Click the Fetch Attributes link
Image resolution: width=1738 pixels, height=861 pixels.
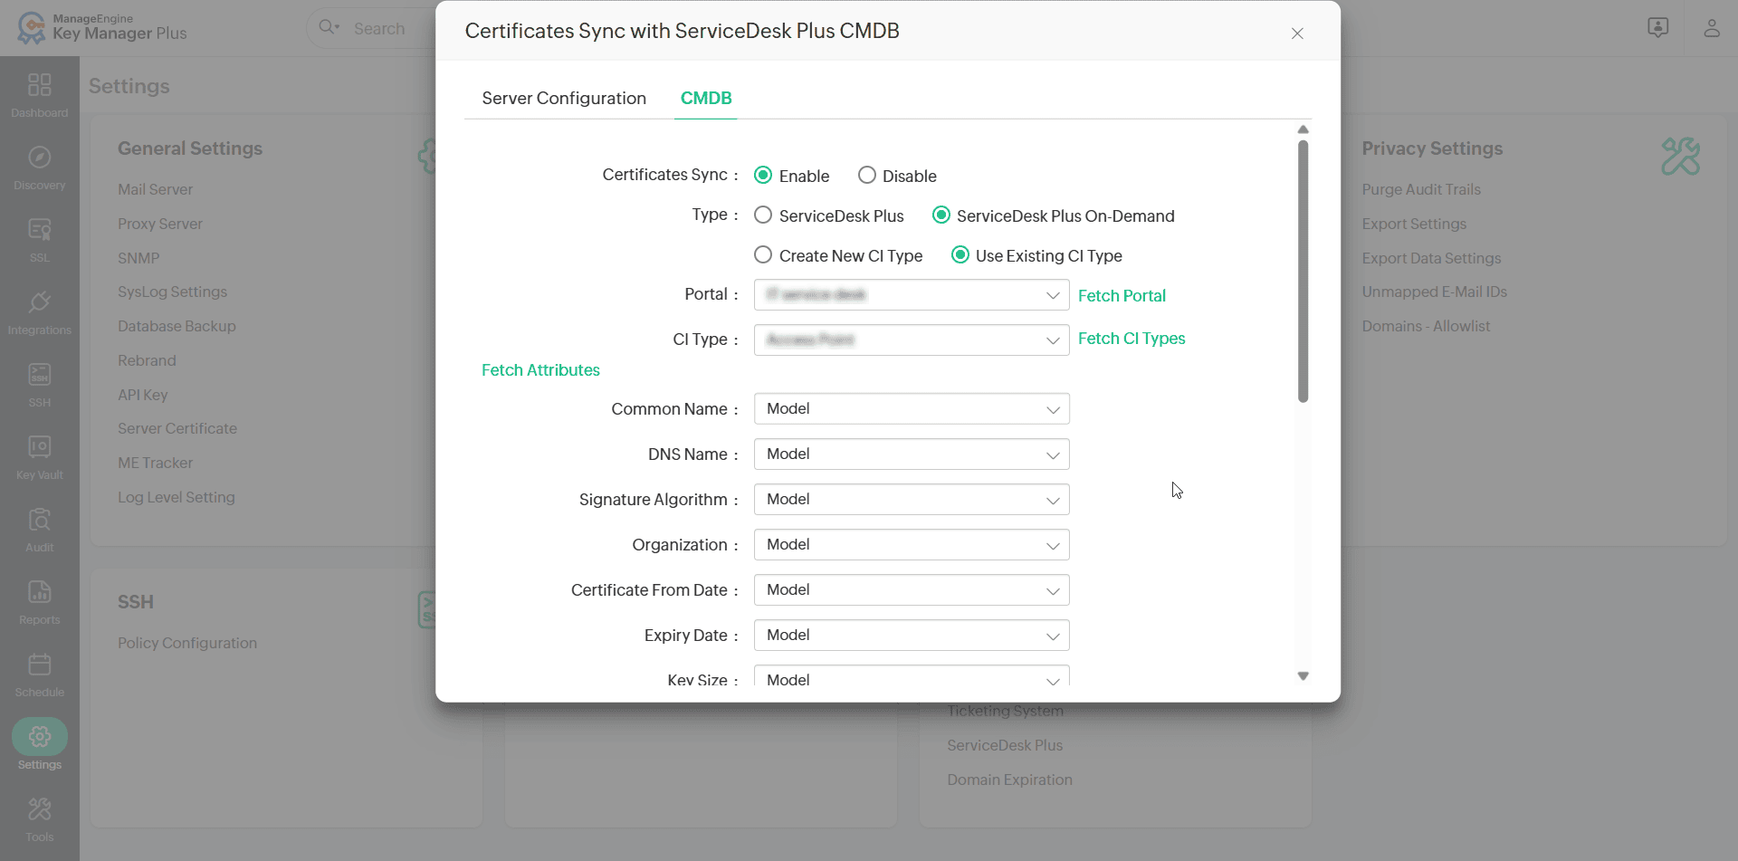540,369
